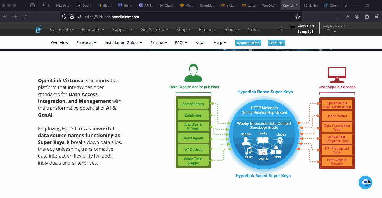
Task: Click the shopping cart icon
Action: [292, 28]
